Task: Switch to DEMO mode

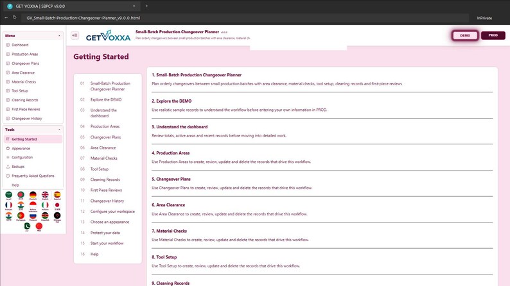Action: [x=465, y=35]
